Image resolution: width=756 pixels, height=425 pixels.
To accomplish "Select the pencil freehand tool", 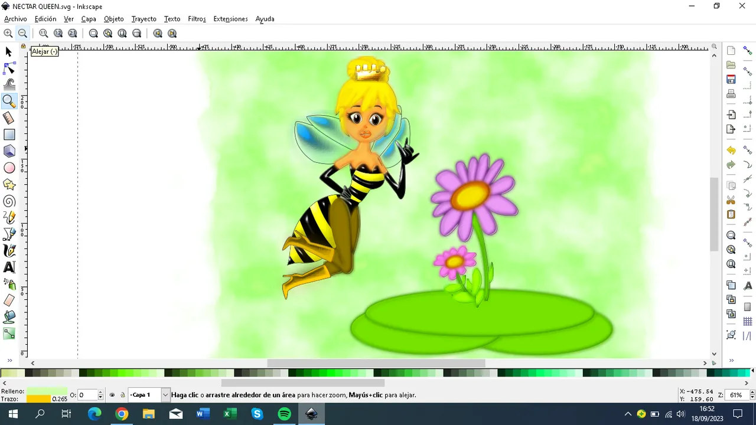I will click(9, 218).
